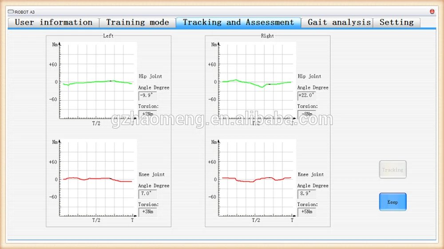
Task: Select the right hip Torsion value box
Action: (306, 114)
